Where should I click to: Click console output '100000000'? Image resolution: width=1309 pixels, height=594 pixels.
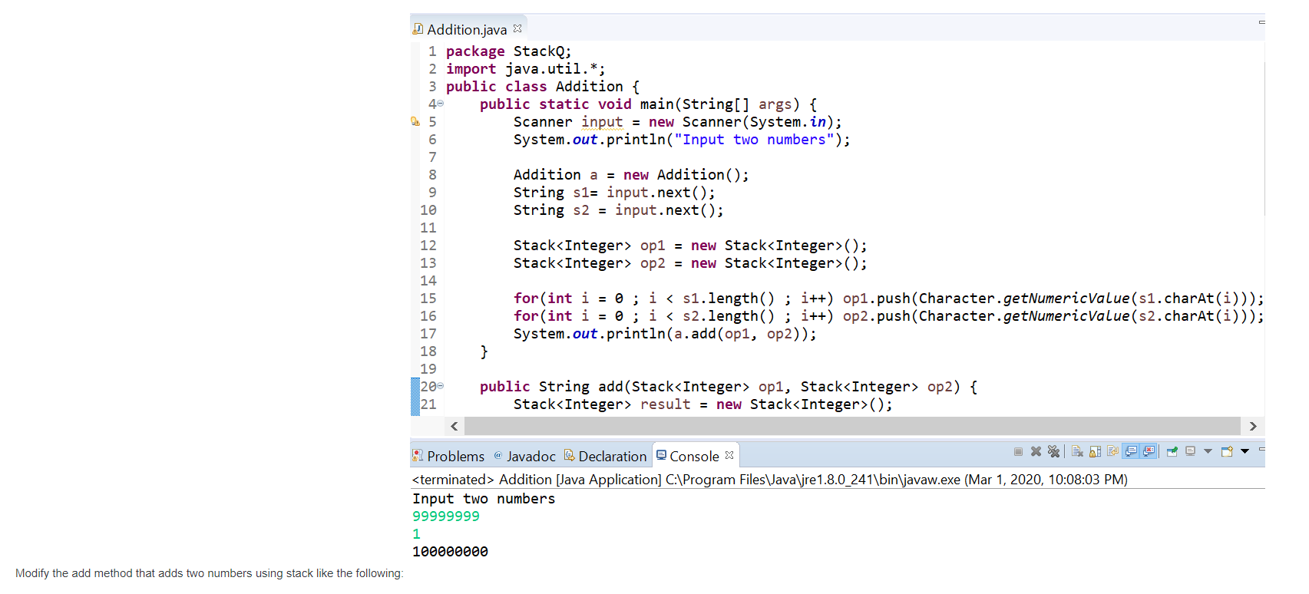click(x=450, y=552)
